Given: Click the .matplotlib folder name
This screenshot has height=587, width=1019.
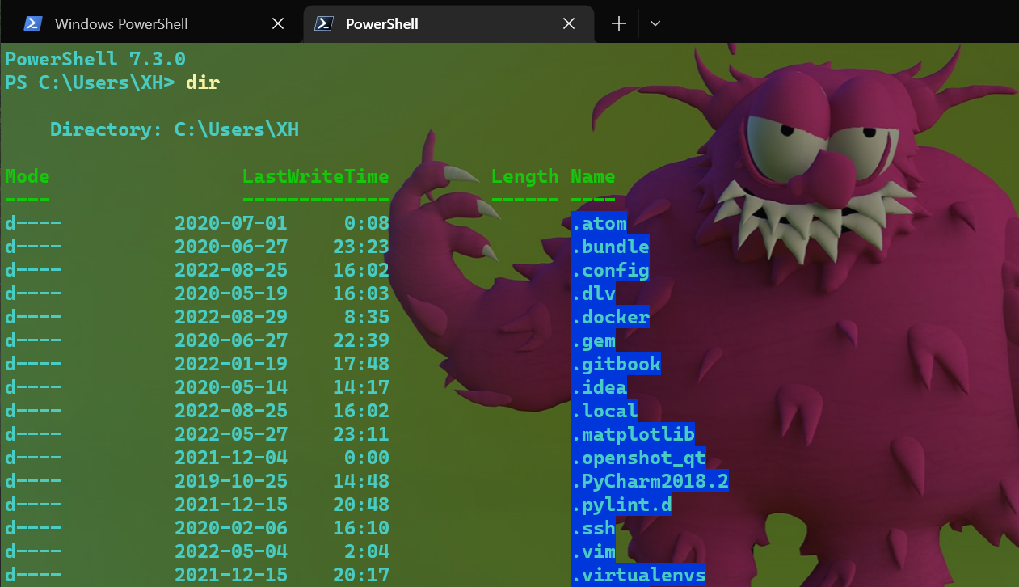Looking at the screenshot, I should (x=633, y=434).
